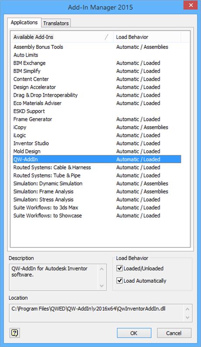Screen dimensions: 201x347
Task: Confirm with the OK button
Action: point(134,333)
